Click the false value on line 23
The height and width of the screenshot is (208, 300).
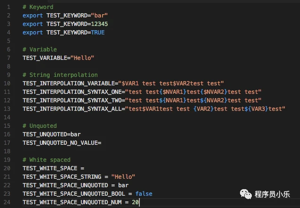pos(144,194)
